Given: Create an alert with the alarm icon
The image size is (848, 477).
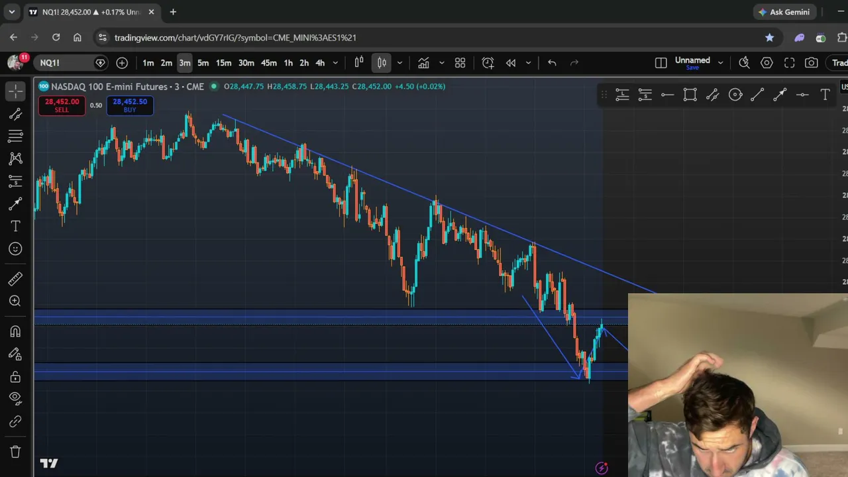Looking at the screenshot, I should click(488, 63).
